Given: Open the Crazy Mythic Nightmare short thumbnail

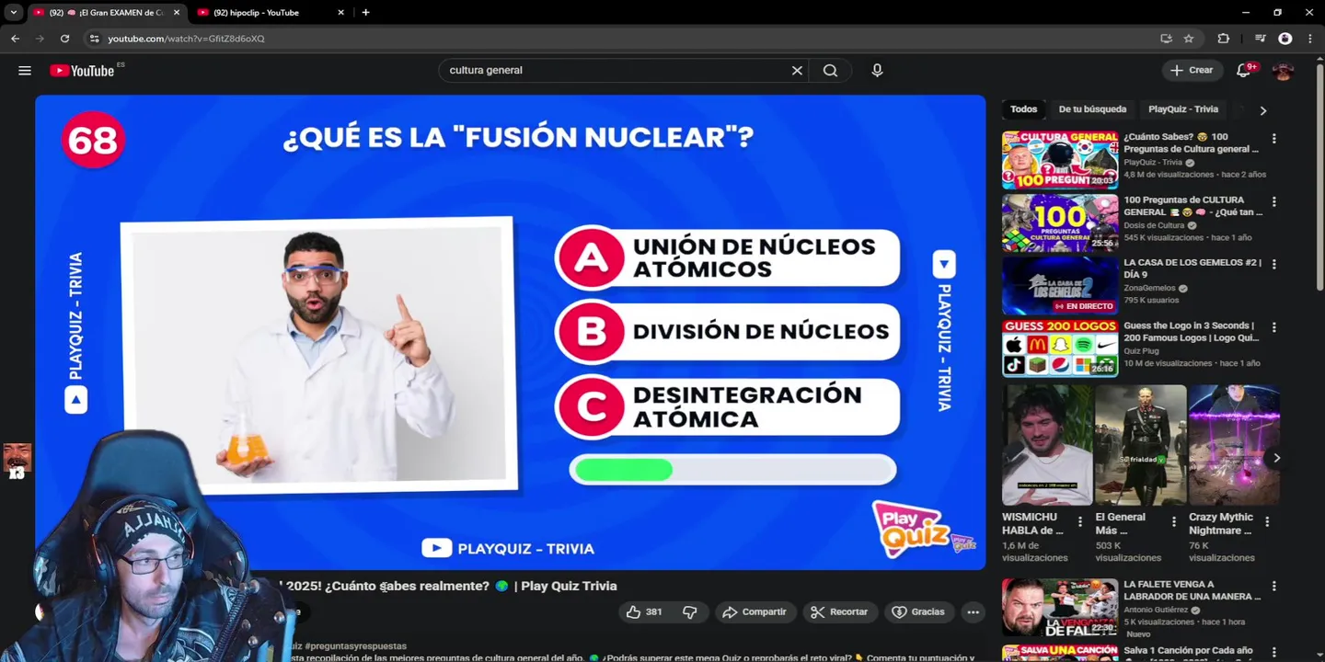Looking at the screenshot, I should pyautogui.click(x=1234, y=445).
